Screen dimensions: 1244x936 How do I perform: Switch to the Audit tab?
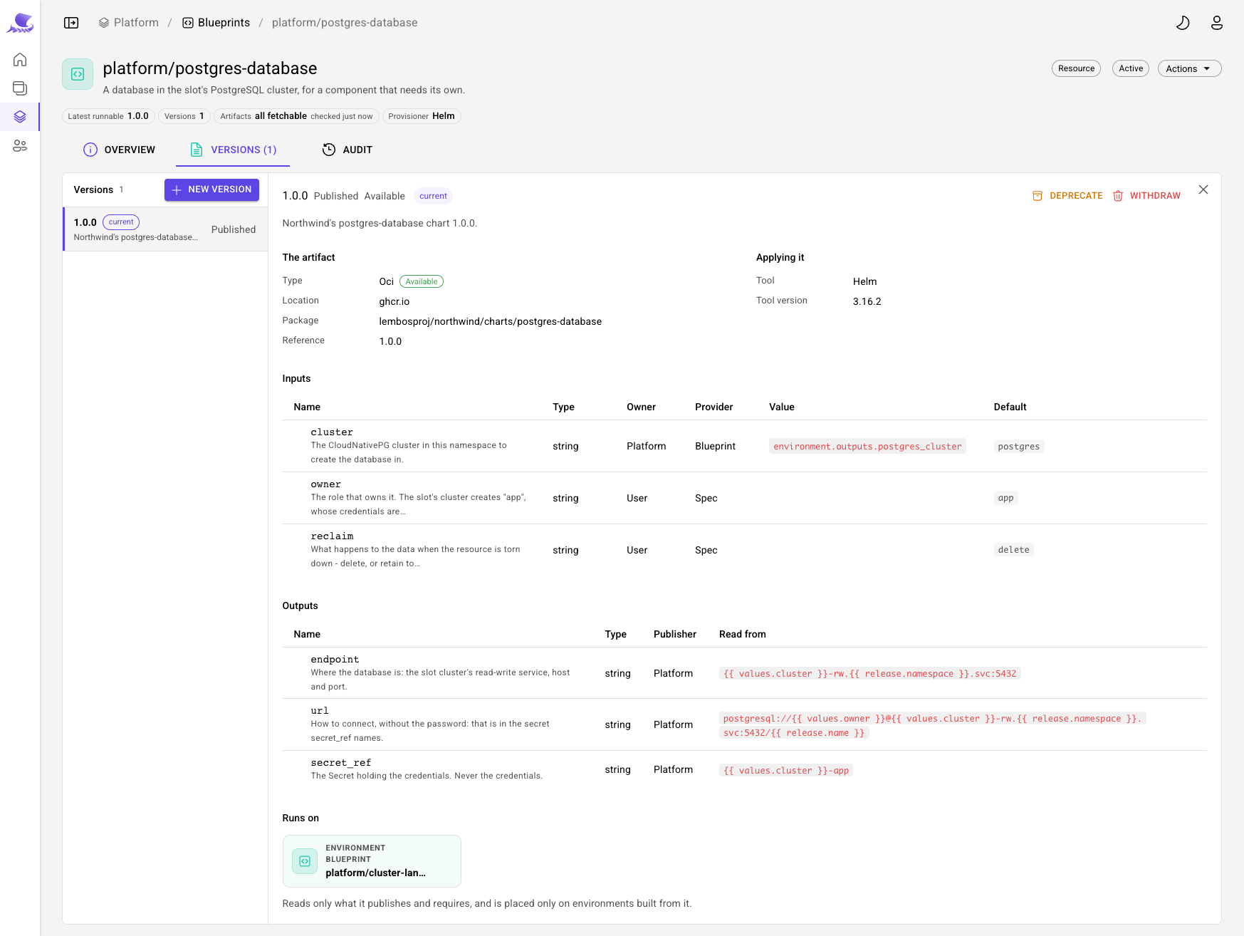[347, 150]
